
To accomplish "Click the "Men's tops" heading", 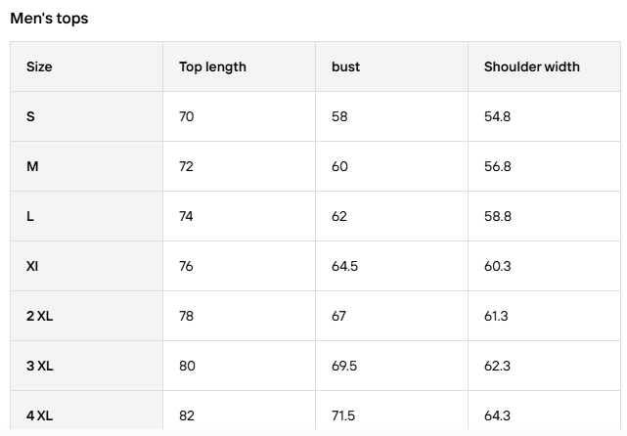I will pos(49,19).
